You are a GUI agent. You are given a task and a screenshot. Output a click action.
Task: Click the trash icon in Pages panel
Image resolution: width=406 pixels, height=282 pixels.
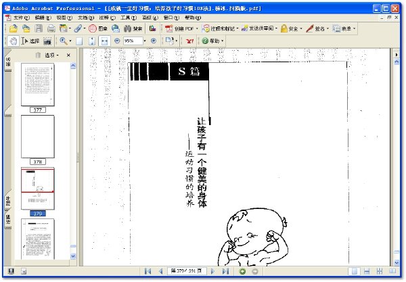point(38,55)
